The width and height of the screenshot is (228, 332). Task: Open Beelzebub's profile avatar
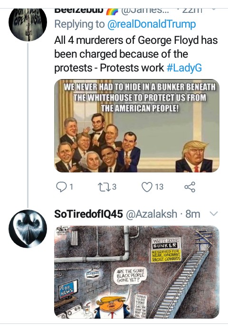28,22
